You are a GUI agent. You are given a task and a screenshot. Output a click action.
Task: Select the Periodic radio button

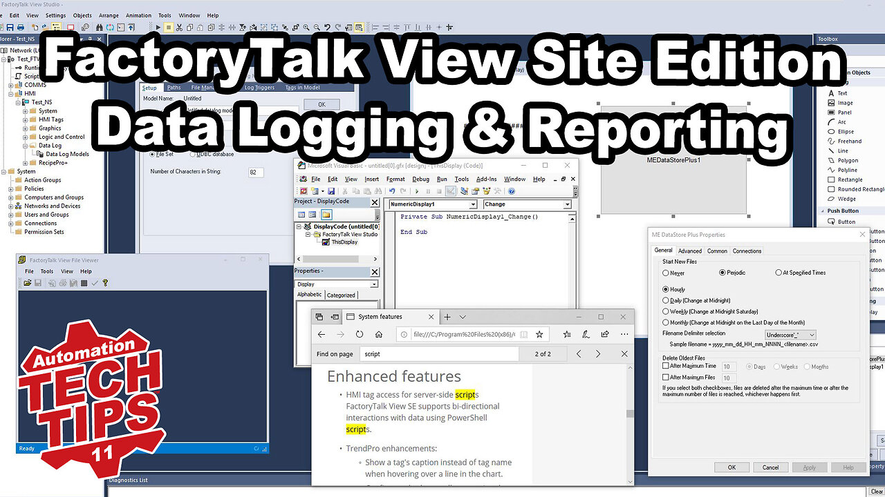coord(723,273)
